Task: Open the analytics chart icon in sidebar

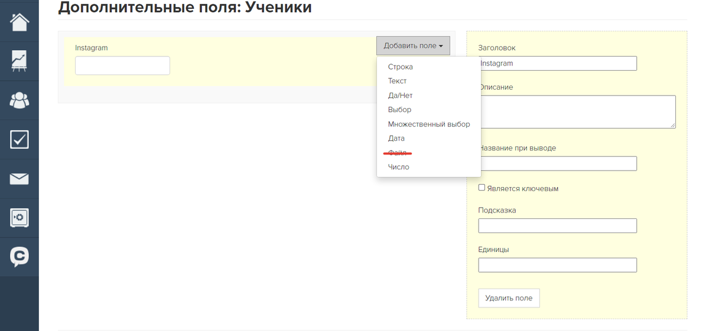Action: click(x=19, y=61)
